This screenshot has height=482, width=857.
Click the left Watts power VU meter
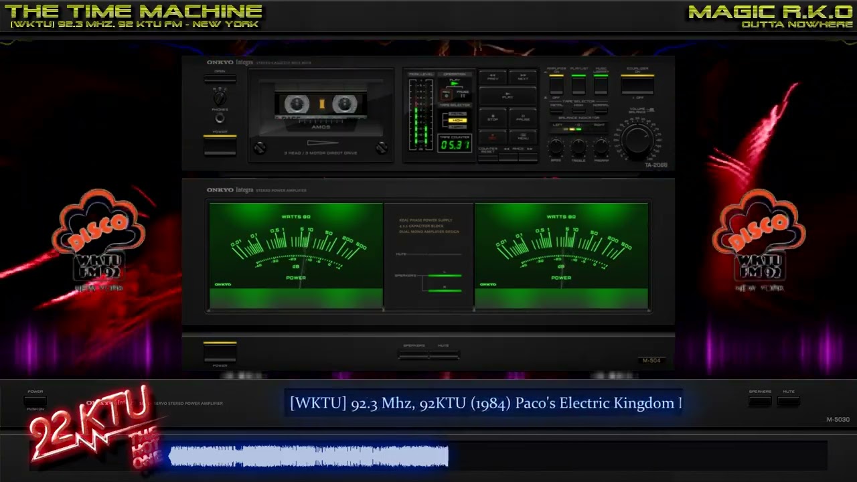pyautogui.click(x=296, y=256)
